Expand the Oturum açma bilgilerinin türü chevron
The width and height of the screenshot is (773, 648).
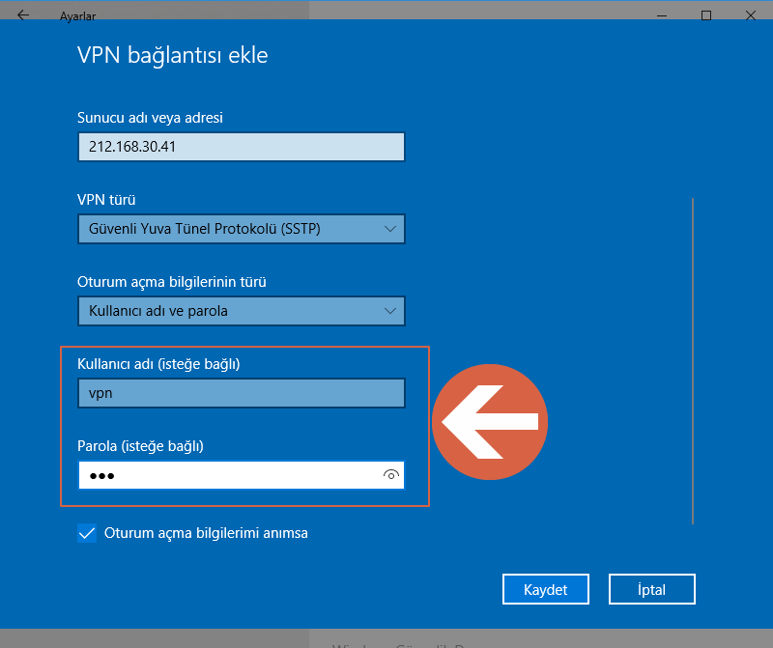390,311
